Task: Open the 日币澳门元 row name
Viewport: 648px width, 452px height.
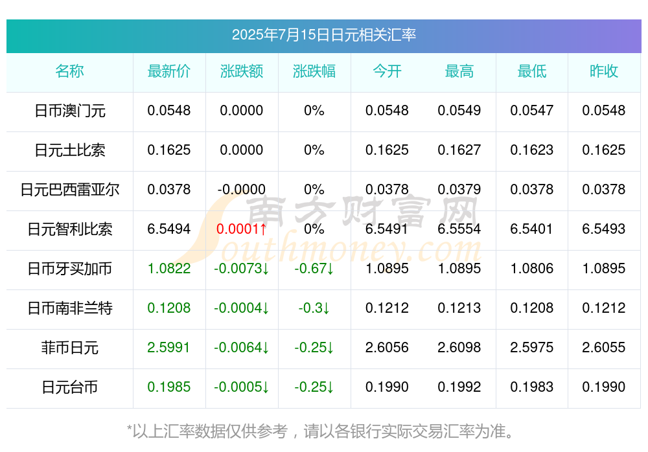Action: (x=70, y=111)
